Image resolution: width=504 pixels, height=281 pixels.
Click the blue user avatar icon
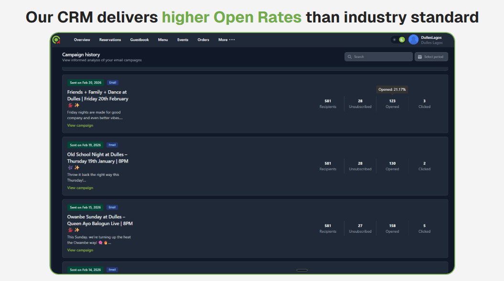click(413, 40)
